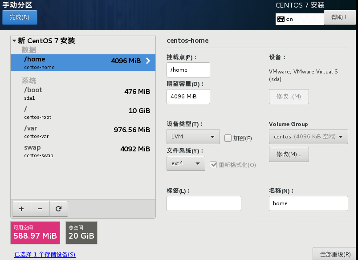
Task: Select the /boot sda1 partition
Action: [x=83, y=93]
